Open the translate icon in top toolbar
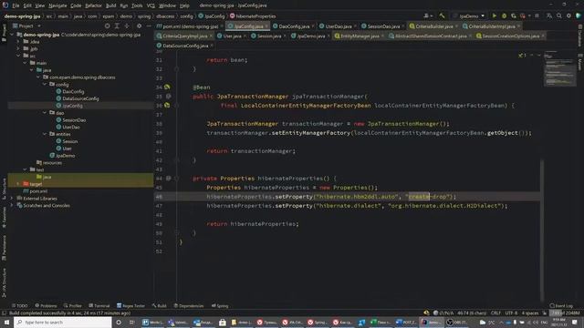The width and height of the screenshot is (584, 328). (549, 16)
